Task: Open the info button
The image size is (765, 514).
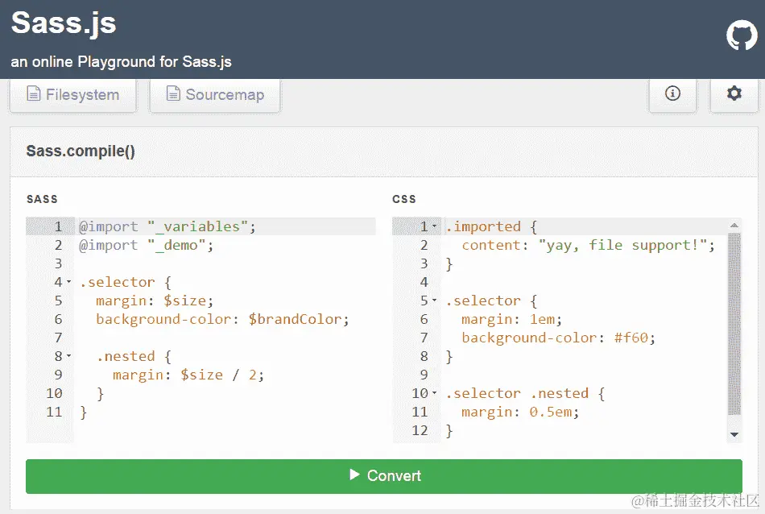Action: tap(672, 93)
